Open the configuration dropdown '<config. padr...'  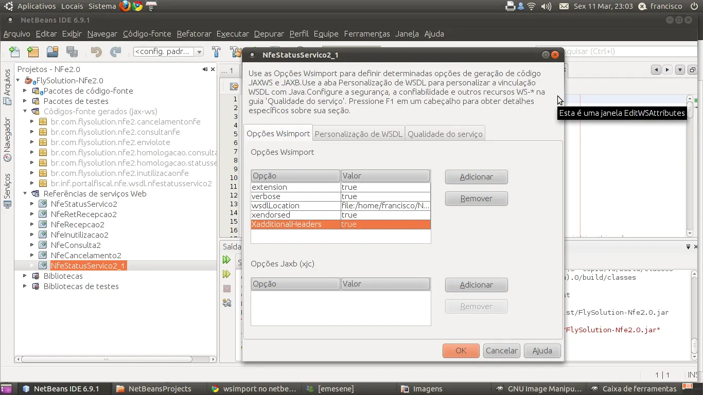pyautogui.click(x=168, y=51)
